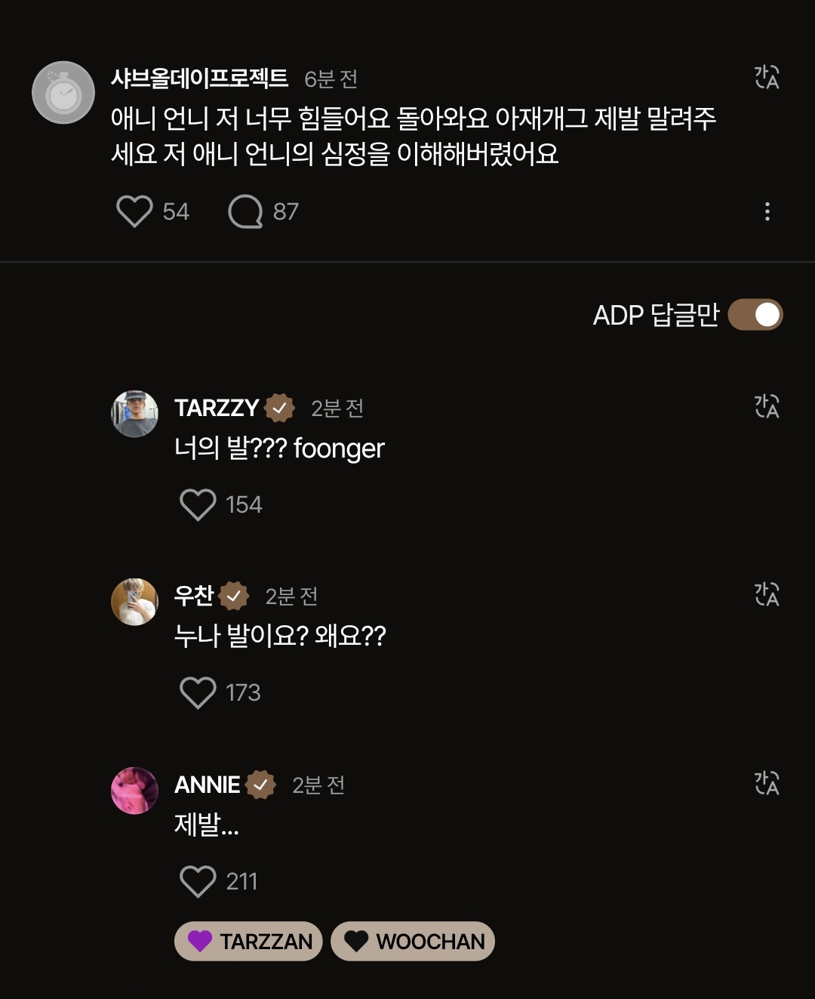Like 우찬's reply
Viewport: 815px width, 999px height.
(x=198, y=692)
